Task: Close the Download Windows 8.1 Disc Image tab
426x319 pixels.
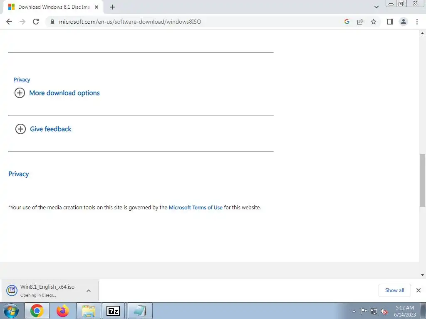Action: [x=97, y=7]
